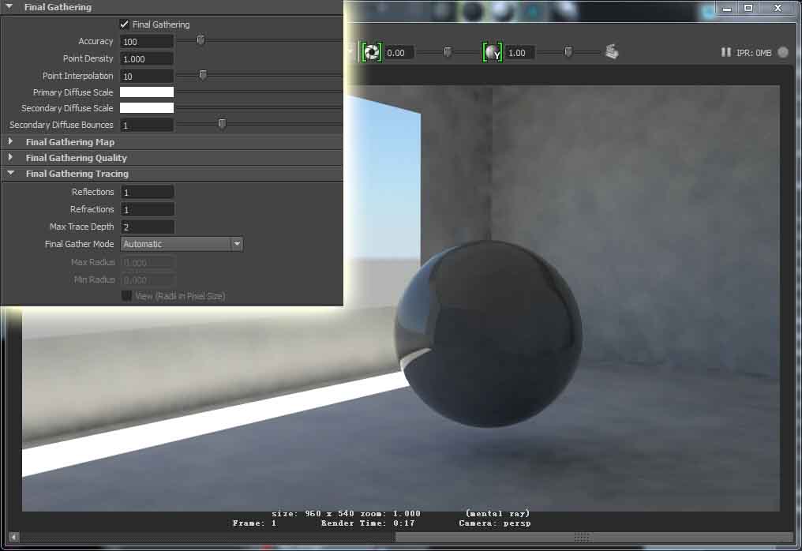Open the color management icon in render toolbar
Image resolution: width=802 pixels, height=551 pixels.
(612, 51)
